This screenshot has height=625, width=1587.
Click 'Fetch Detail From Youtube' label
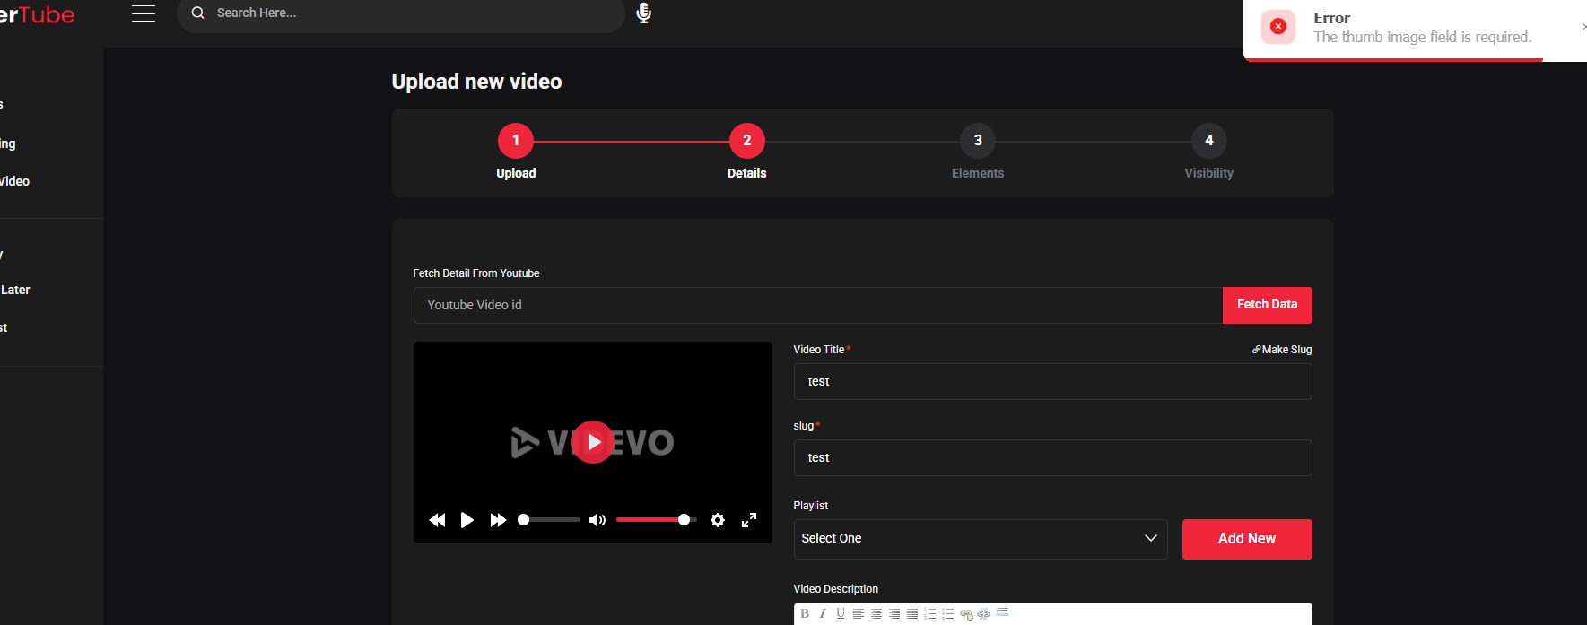476,273
